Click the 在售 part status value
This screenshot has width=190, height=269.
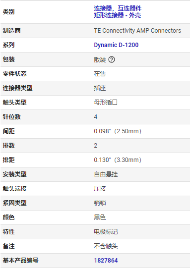100,74
